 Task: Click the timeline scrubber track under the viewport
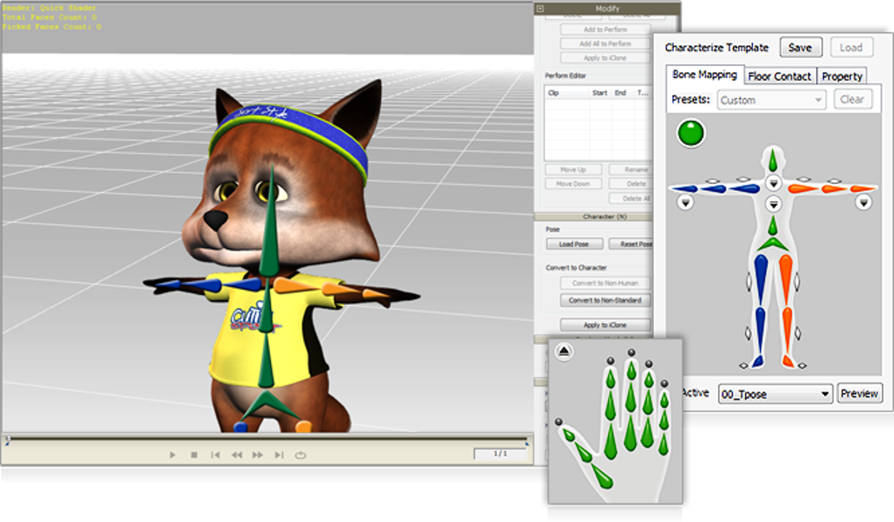tap(266, 440)
